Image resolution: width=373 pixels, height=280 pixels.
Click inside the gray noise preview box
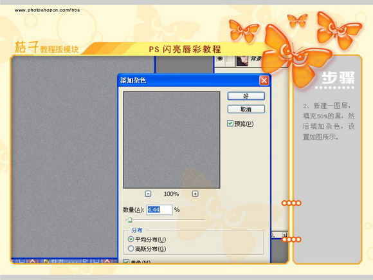(172, 140)
